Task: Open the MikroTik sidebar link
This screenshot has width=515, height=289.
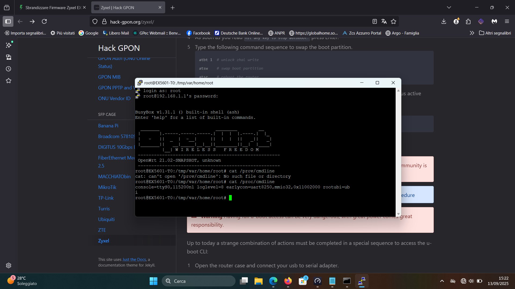Action: coord(107,187)
